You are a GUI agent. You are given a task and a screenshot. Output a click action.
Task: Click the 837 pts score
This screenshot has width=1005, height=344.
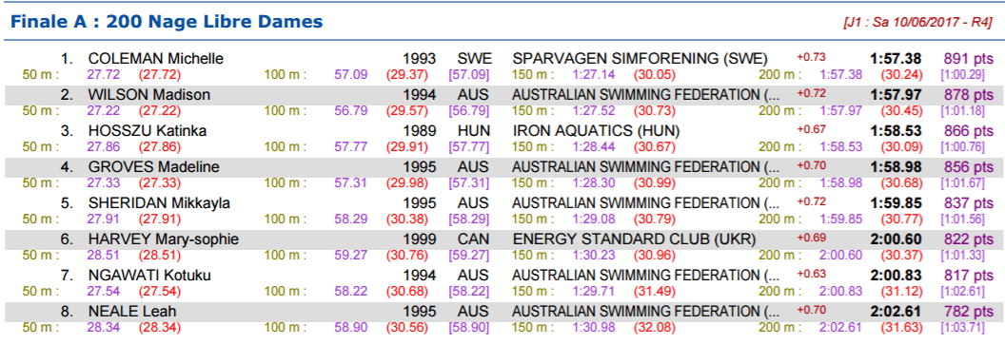point(969,203)
